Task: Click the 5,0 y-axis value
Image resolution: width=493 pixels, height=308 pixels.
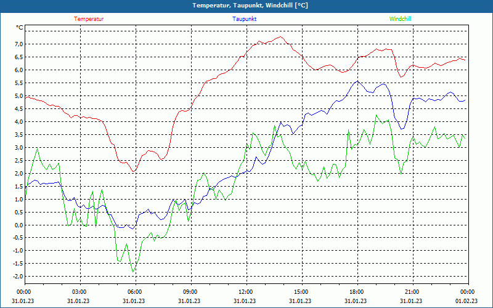Action: (20, 96)
